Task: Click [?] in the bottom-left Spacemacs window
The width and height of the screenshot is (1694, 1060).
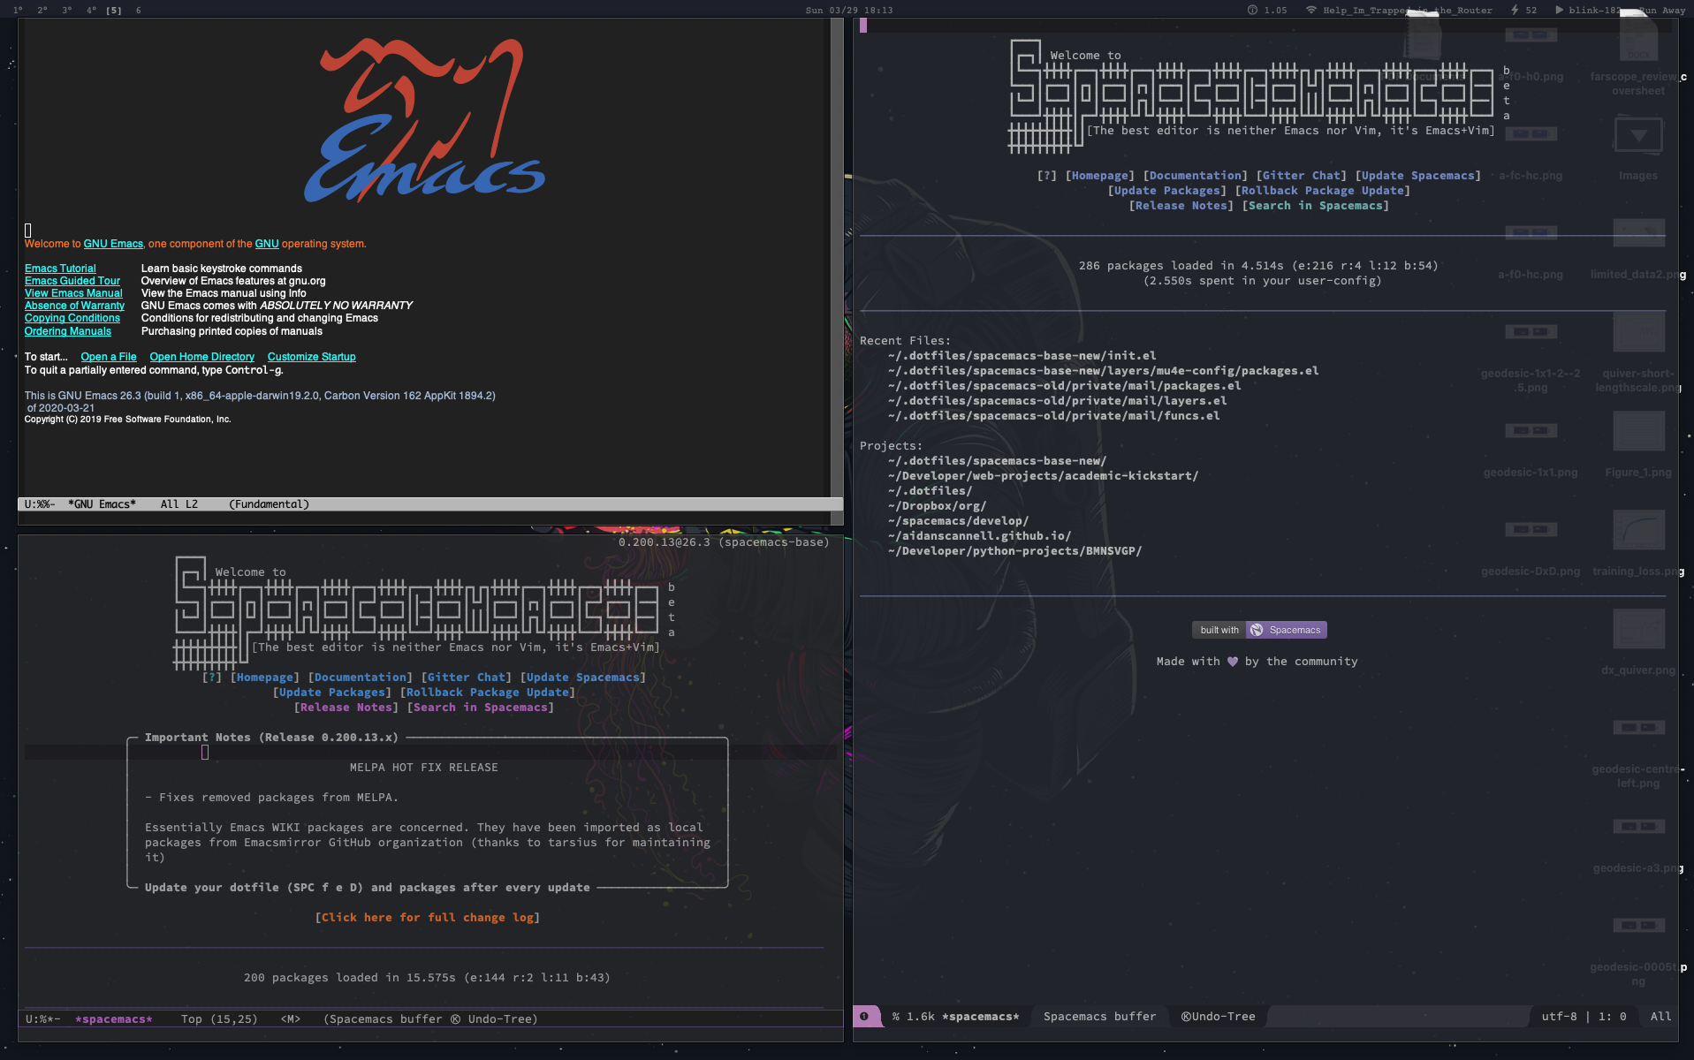Action: [x=212, y=678]
